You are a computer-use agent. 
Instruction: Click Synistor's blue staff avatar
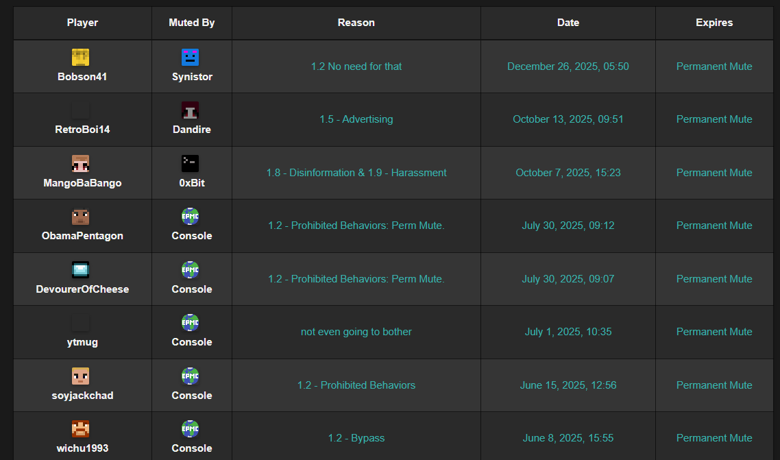191,58
